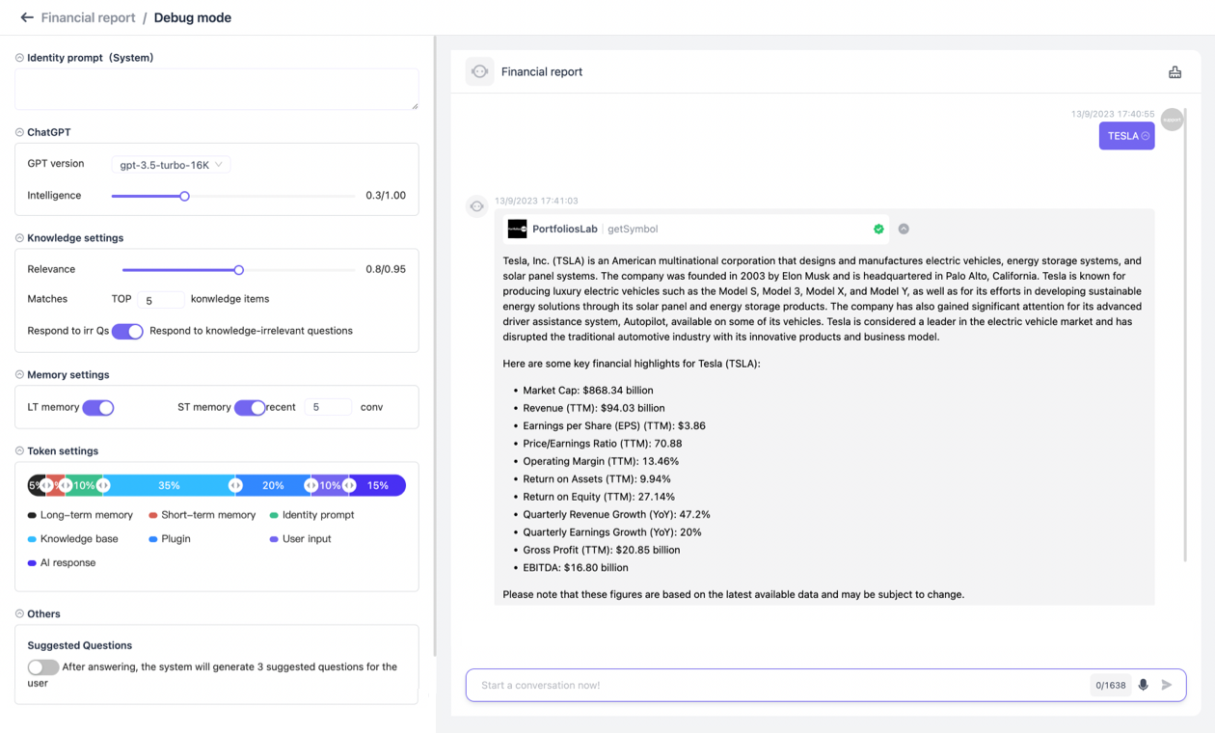Screen dimensions: 1215x733
Task: Click the Long-term memory legend swatch
Action: pyautogui.click(x=32, y=515)
